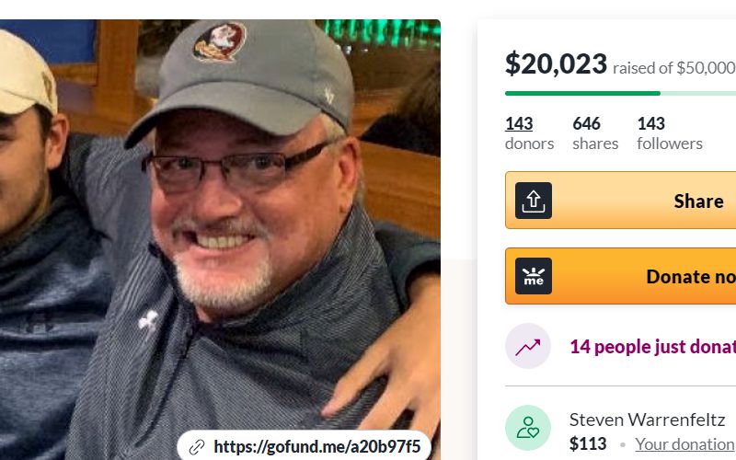This screenshot has height=460, width=736.
Task: Open the Your donation link
Action: (x=685, y=444)
